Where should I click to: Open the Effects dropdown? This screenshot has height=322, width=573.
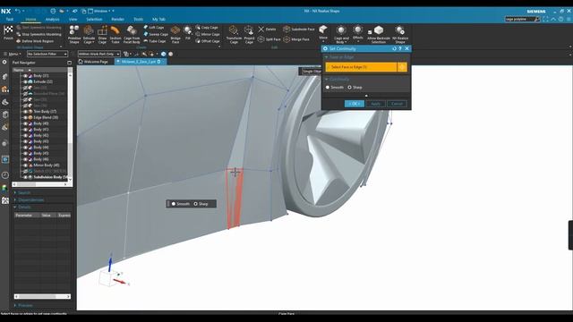(x=358, y=33)
